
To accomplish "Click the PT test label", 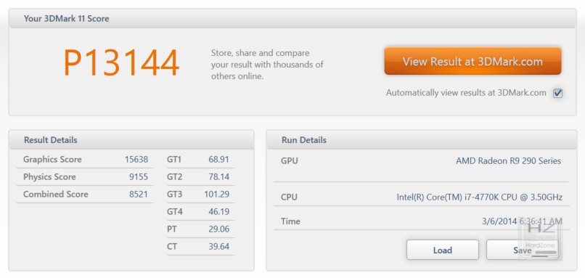I will 172,229.
